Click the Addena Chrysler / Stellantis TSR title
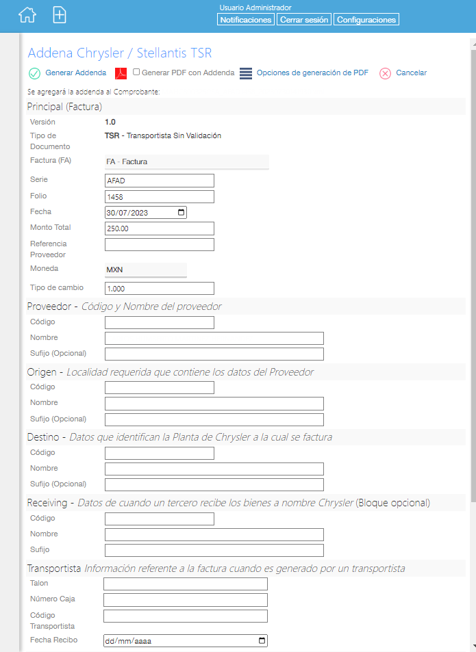476x652 pixels. [120, 53]
